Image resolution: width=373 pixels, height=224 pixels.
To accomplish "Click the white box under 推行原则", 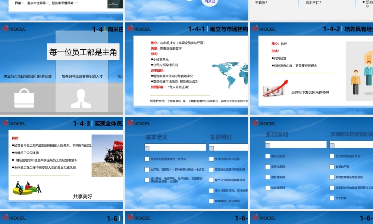I will point(296,144).
